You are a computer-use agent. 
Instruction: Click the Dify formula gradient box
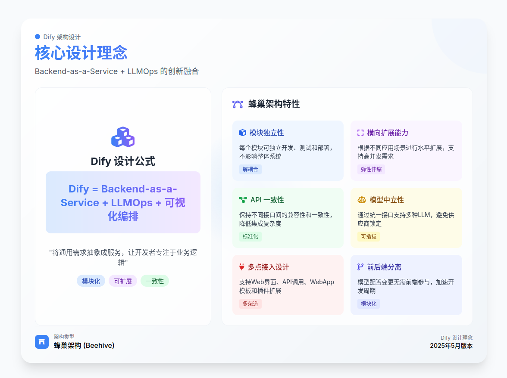123,202
